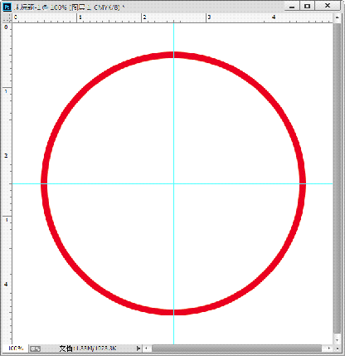Open the status bar info options arrow

pyautogui.click(x=138, y=349)
